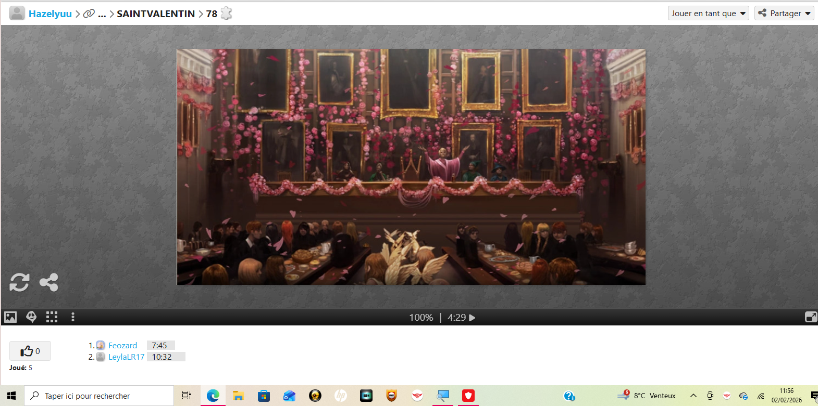818x406 pixels.
Task: Open File Explorer from the taskbar
Action: point(238,396)
